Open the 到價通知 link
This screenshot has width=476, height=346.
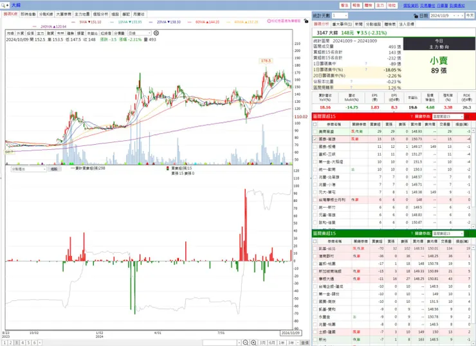(x=457, y=5)
